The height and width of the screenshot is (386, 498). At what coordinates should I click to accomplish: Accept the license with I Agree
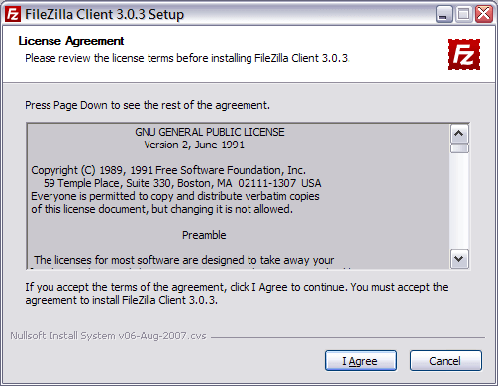coord(360,361)
